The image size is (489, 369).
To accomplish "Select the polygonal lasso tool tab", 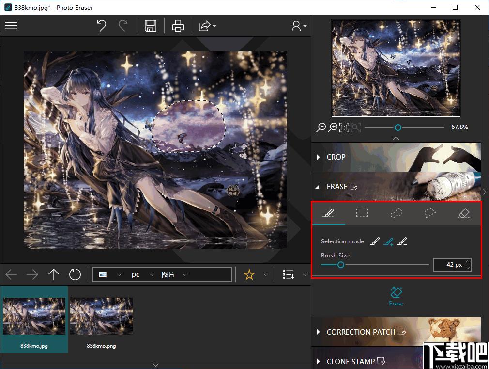I will coord(430,213).
